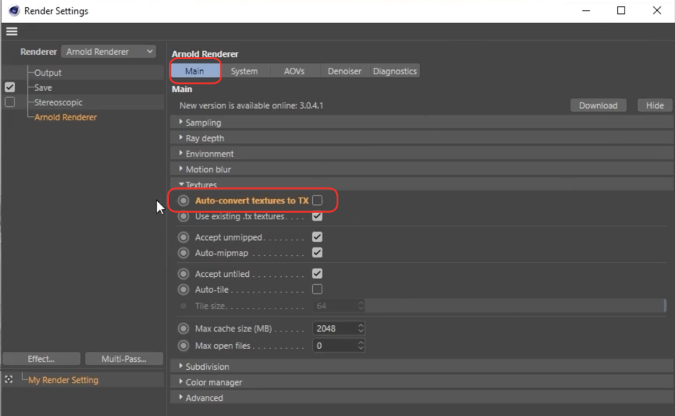Click the Download button
The height and width of the screenshot is (416, 675).
598,105
